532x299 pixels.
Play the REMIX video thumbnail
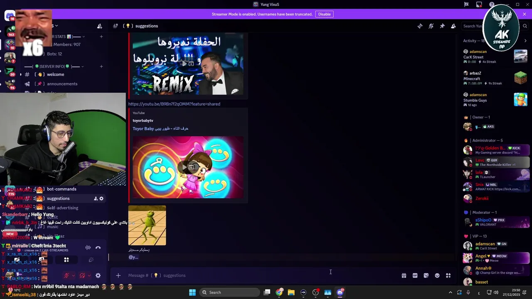click(x=188, y=64)
